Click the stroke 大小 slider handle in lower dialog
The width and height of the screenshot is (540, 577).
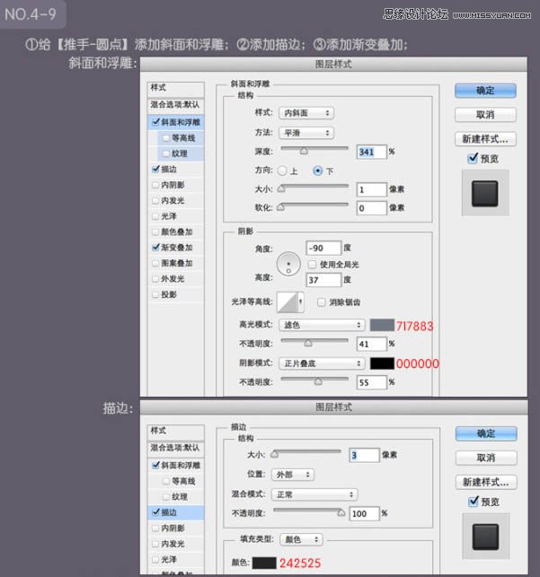coord(274,454)
